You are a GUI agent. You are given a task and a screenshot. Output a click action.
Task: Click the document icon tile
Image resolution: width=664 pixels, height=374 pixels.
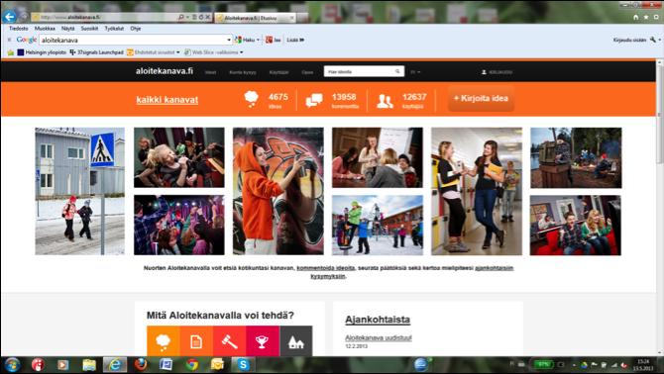196,341
